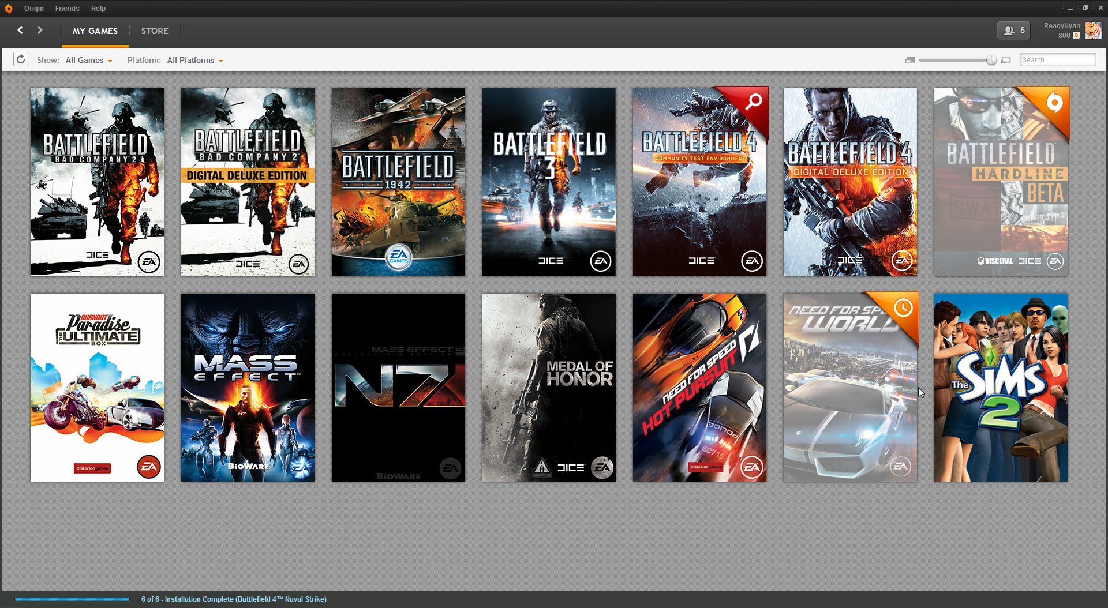
Task: Click the Origin logo icon
Action: 8,9
